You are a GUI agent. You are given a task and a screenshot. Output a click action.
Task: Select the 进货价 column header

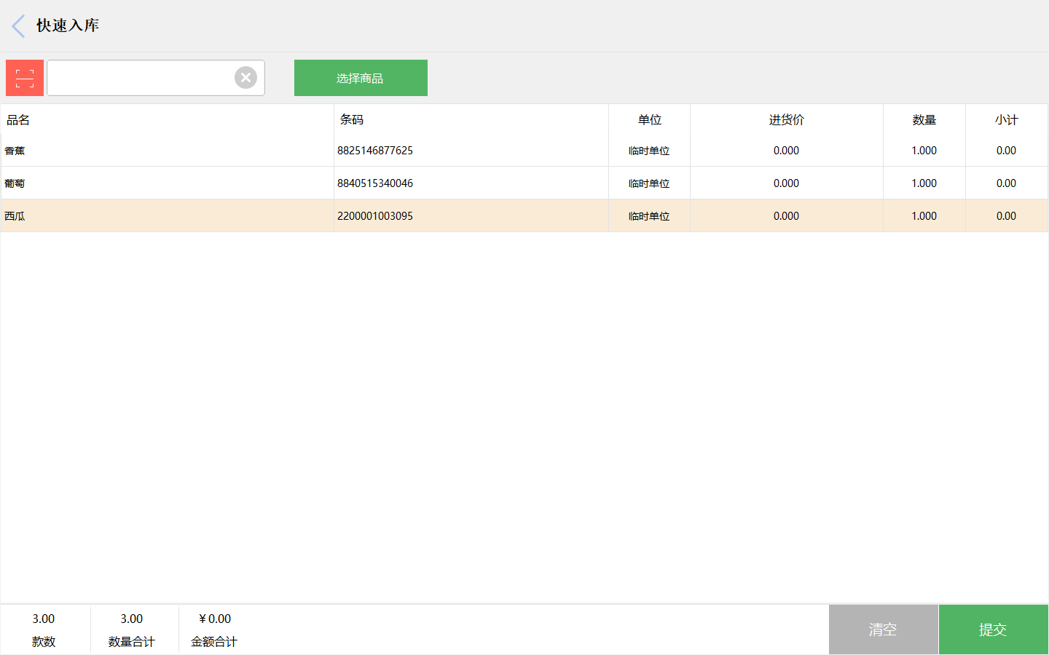(x=787, y=120)
